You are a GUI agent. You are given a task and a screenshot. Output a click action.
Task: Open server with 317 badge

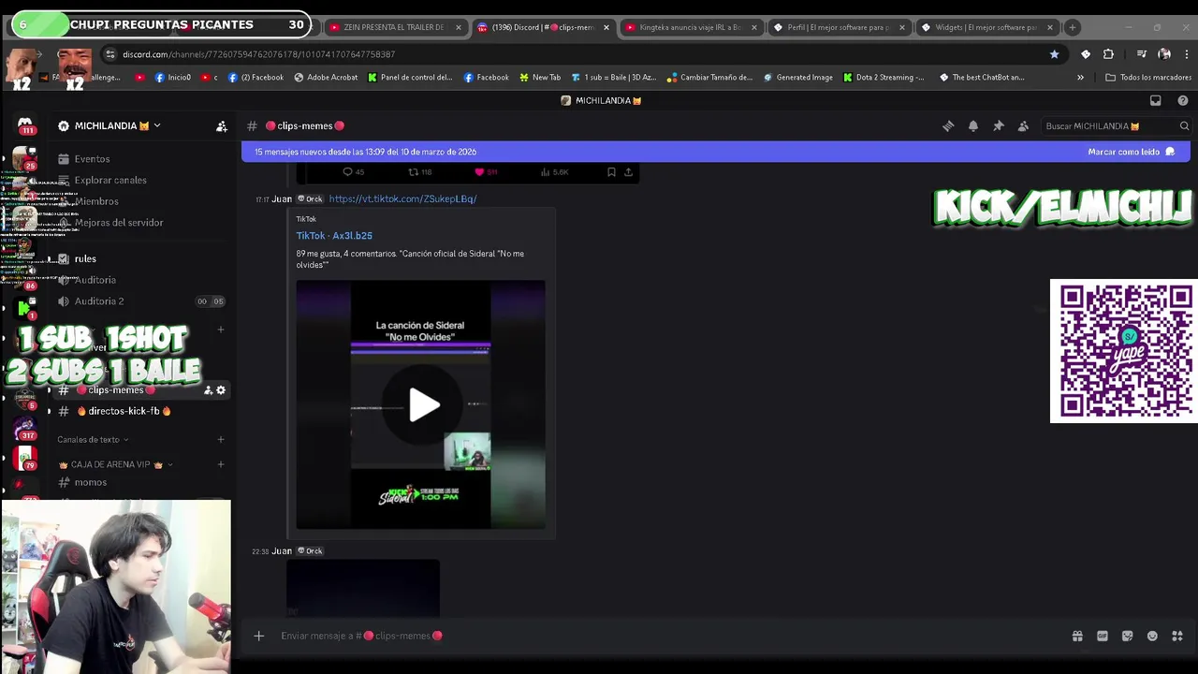coord(25,429)
